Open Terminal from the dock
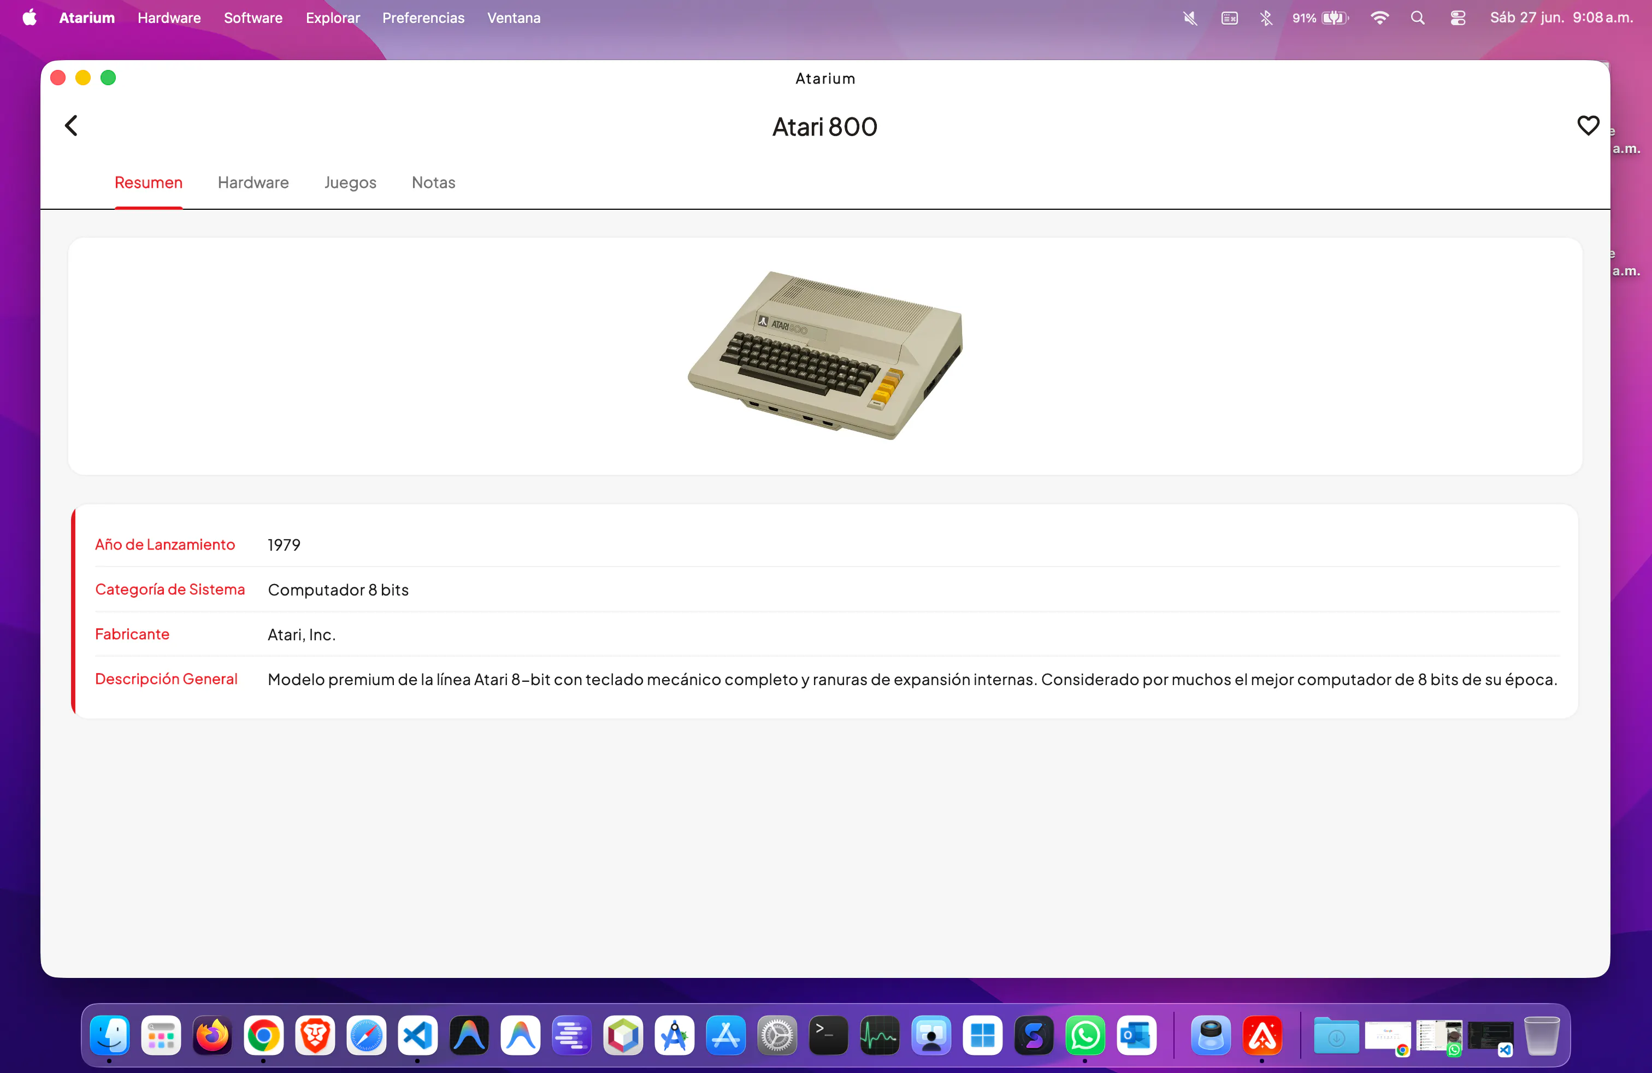 (x=829, y=1035)
